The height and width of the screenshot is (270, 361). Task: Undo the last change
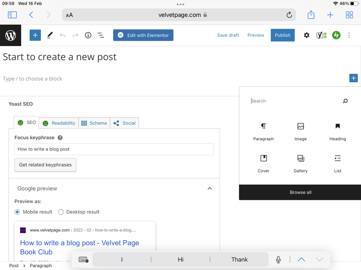pos(63,35)
